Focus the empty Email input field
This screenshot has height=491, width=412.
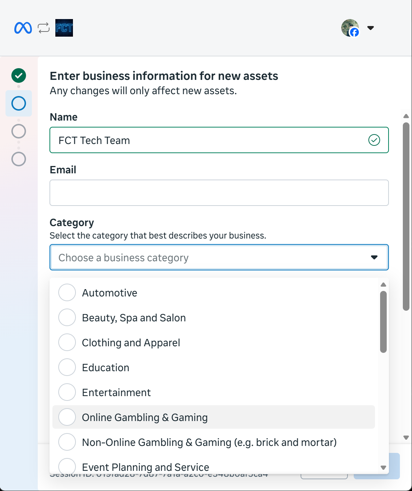(x=219, y=193)
